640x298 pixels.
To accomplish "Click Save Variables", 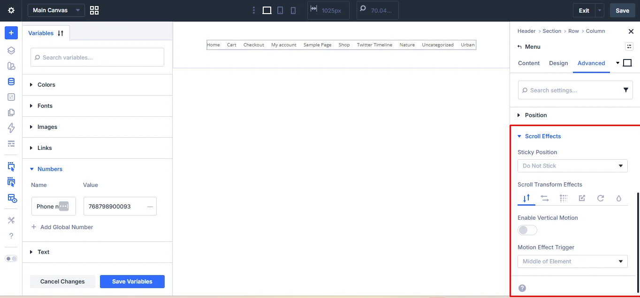I will 132,282.
